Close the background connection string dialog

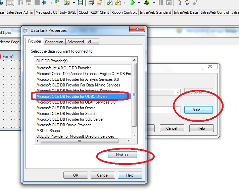pos(210,67)
